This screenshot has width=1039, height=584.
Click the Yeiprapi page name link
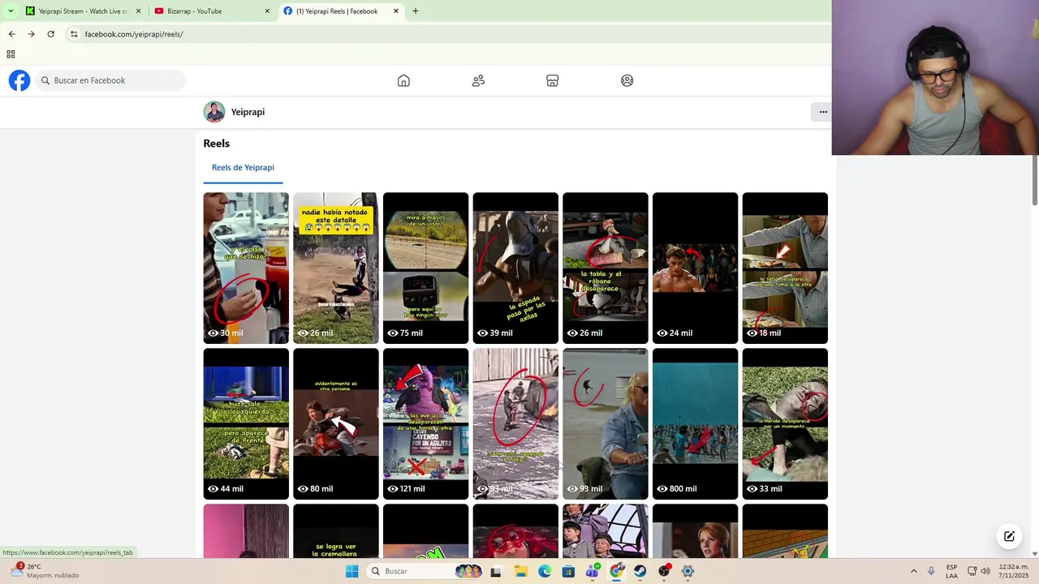(248, 112)
